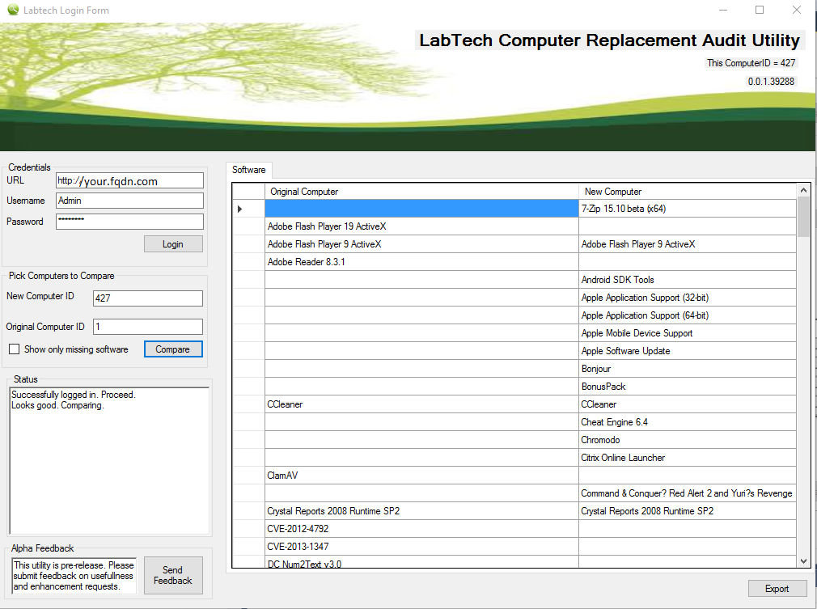Viewport: 817px width, 609px height.
Task: Select the ClamAV cell
Action: [x=421, y=475]
